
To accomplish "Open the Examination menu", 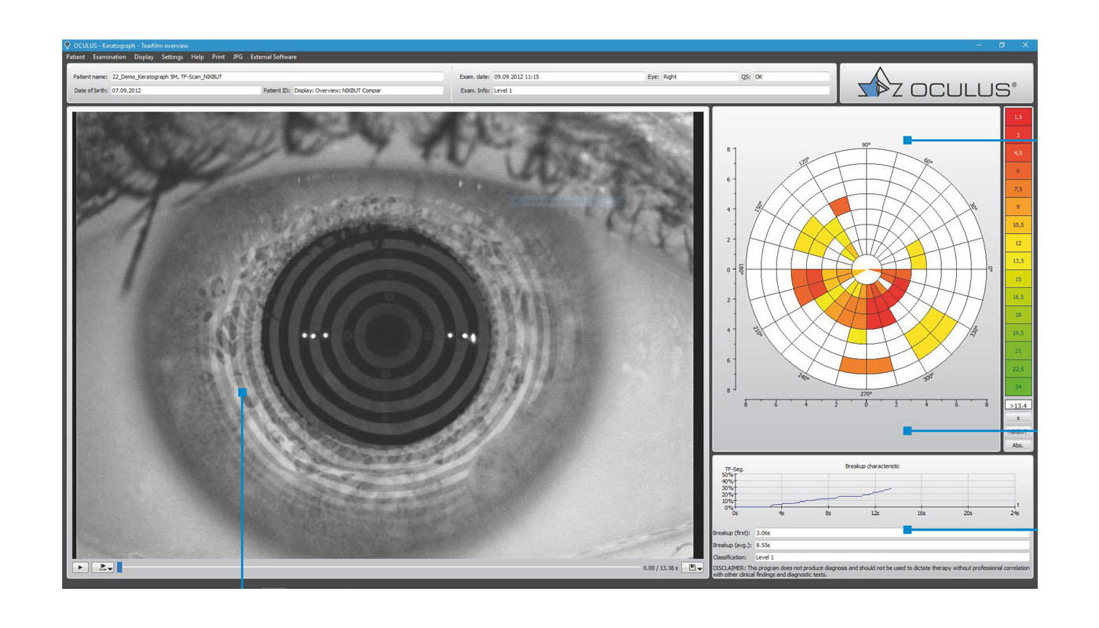I will [109, 57].
